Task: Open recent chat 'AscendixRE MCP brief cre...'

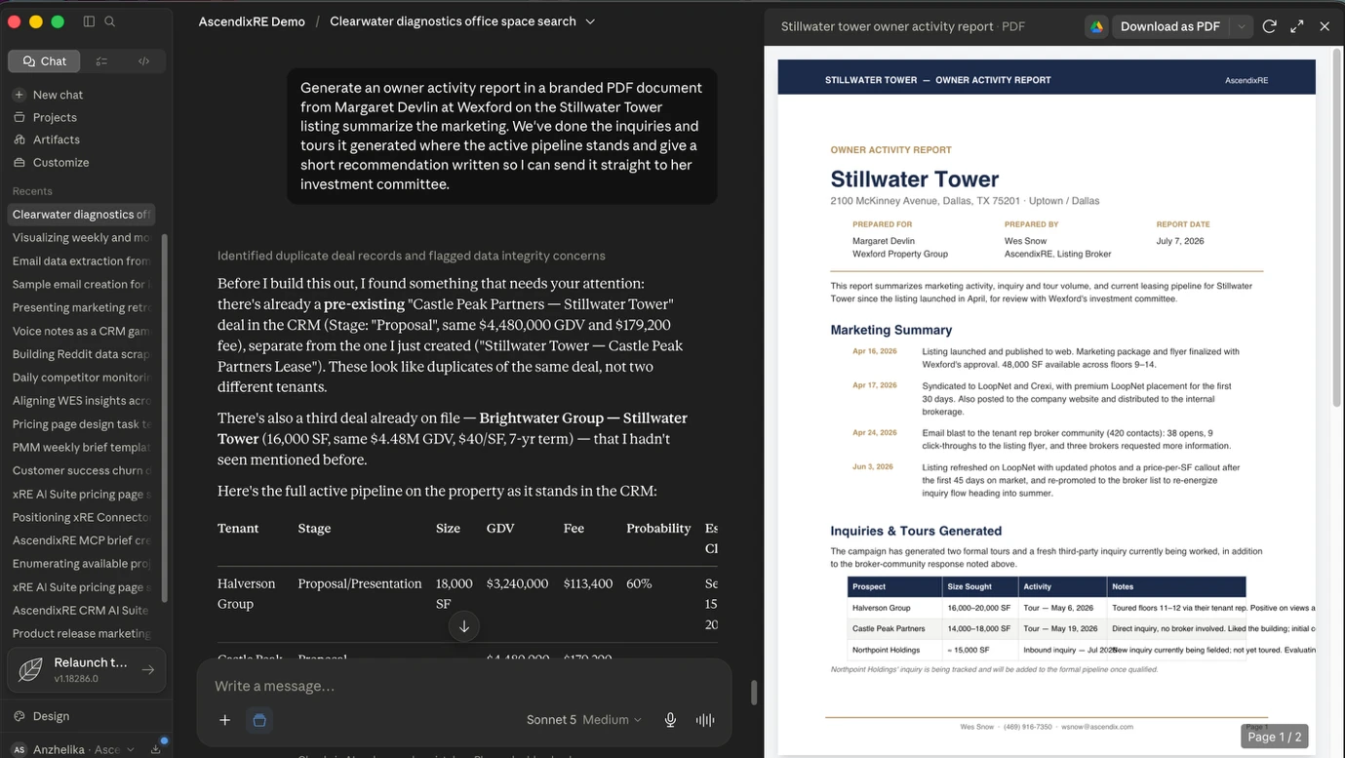Action: (81, 540)
